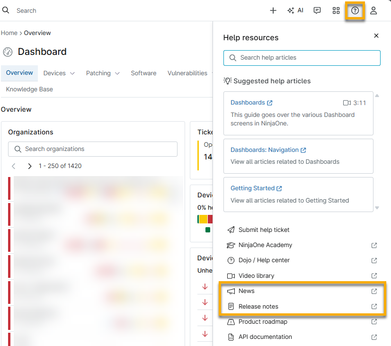Click the Search organizations field
Screen dimensions: 391x346
click(x=93, y=149)
